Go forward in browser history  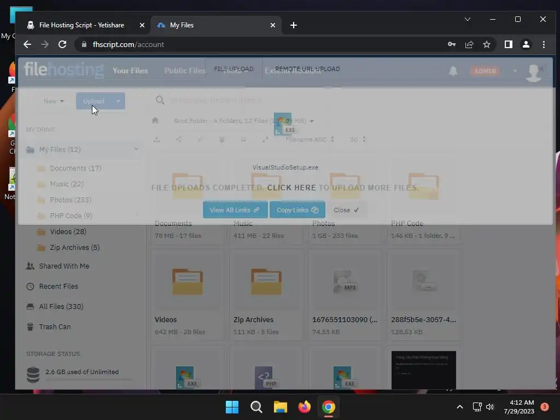[45, 44]
